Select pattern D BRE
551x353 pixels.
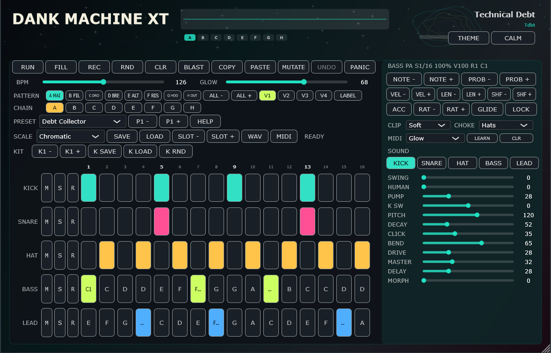(x=114, y=96)
